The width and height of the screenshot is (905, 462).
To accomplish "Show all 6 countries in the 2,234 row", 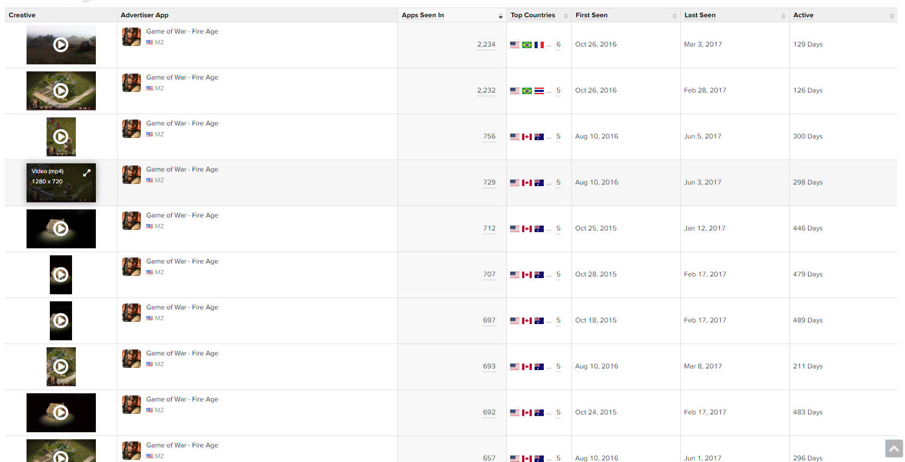I will [558, 44].
